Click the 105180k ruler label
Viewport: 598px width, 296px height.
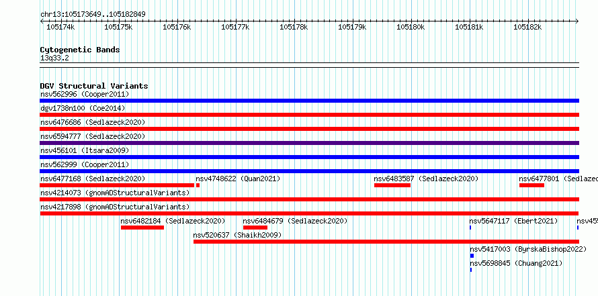click(411, 27)
